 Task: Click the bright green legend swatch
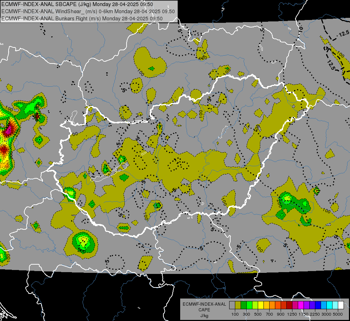pyautogui.click(x=250, y=305)
